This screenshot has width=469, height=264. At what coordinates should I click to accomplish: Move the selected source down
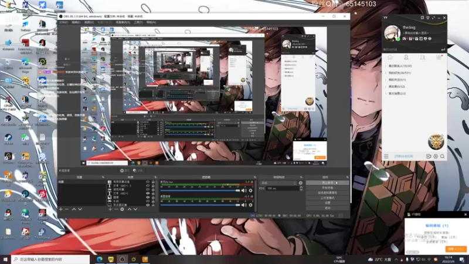coord(135,209)
